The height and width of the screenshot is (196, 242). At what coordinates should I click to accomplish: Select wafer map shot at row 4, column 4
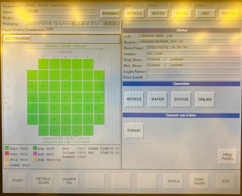[66, 97]
